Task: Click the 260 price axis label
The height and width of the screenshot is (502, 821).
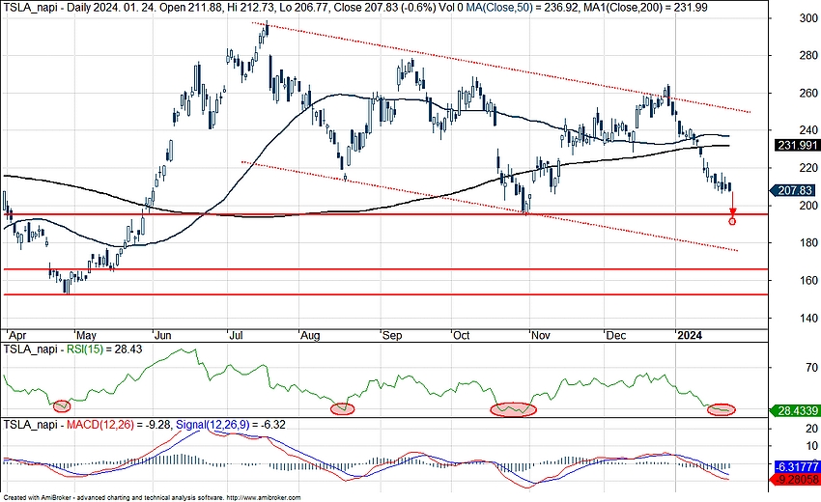Action: click(x=809, y=94)
